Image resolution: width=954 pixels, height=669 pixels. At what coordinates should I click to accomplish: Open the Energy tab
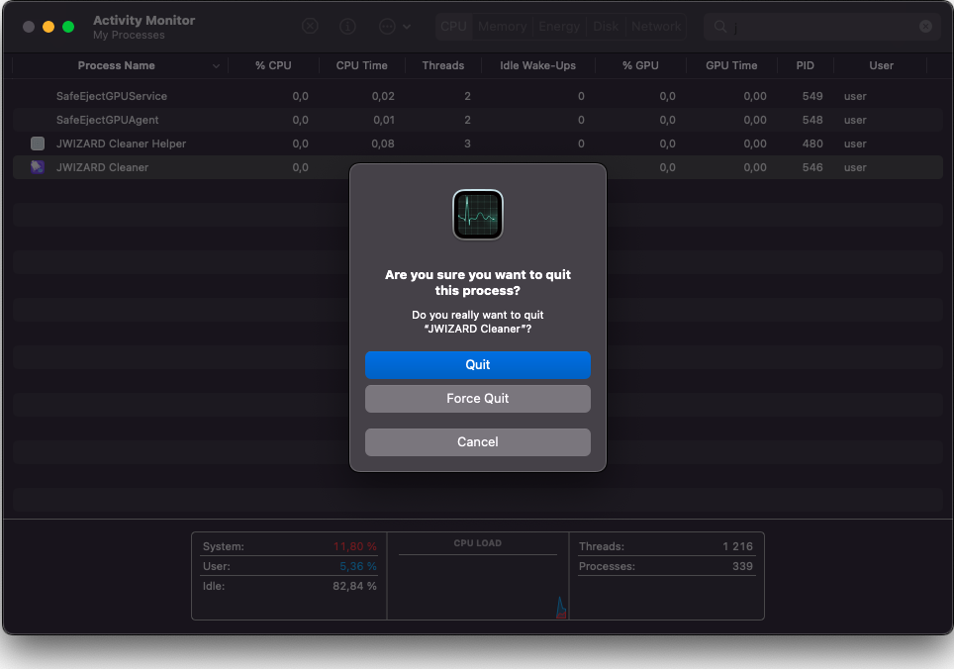click(x=559, y=27)
